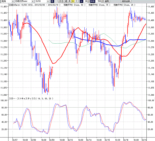The height and width of the screenshot is (141, 155).
Task: Click the 11,435 value on right price axis
Action: [151, 13]
